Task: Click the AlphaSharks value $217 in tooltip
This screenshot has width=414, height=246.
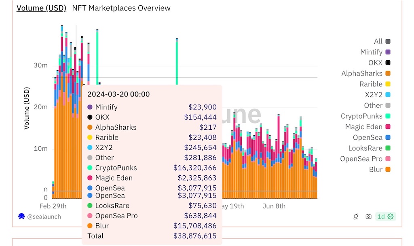Action: point(208,127)
